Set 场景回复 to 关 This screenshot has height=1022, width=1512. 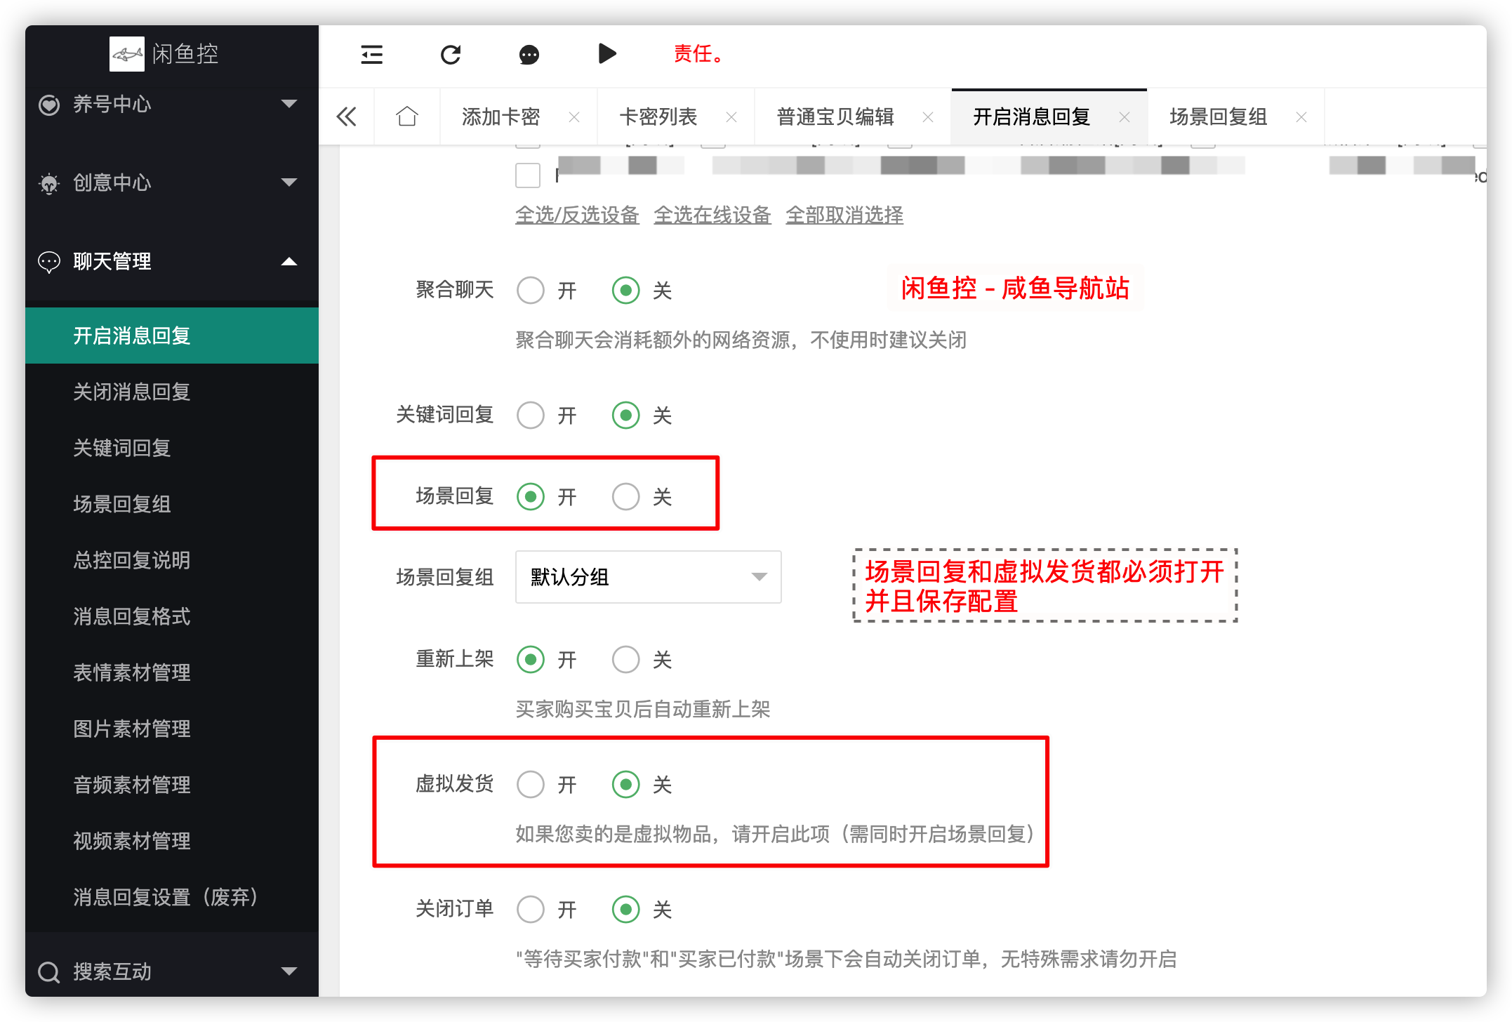625,496
